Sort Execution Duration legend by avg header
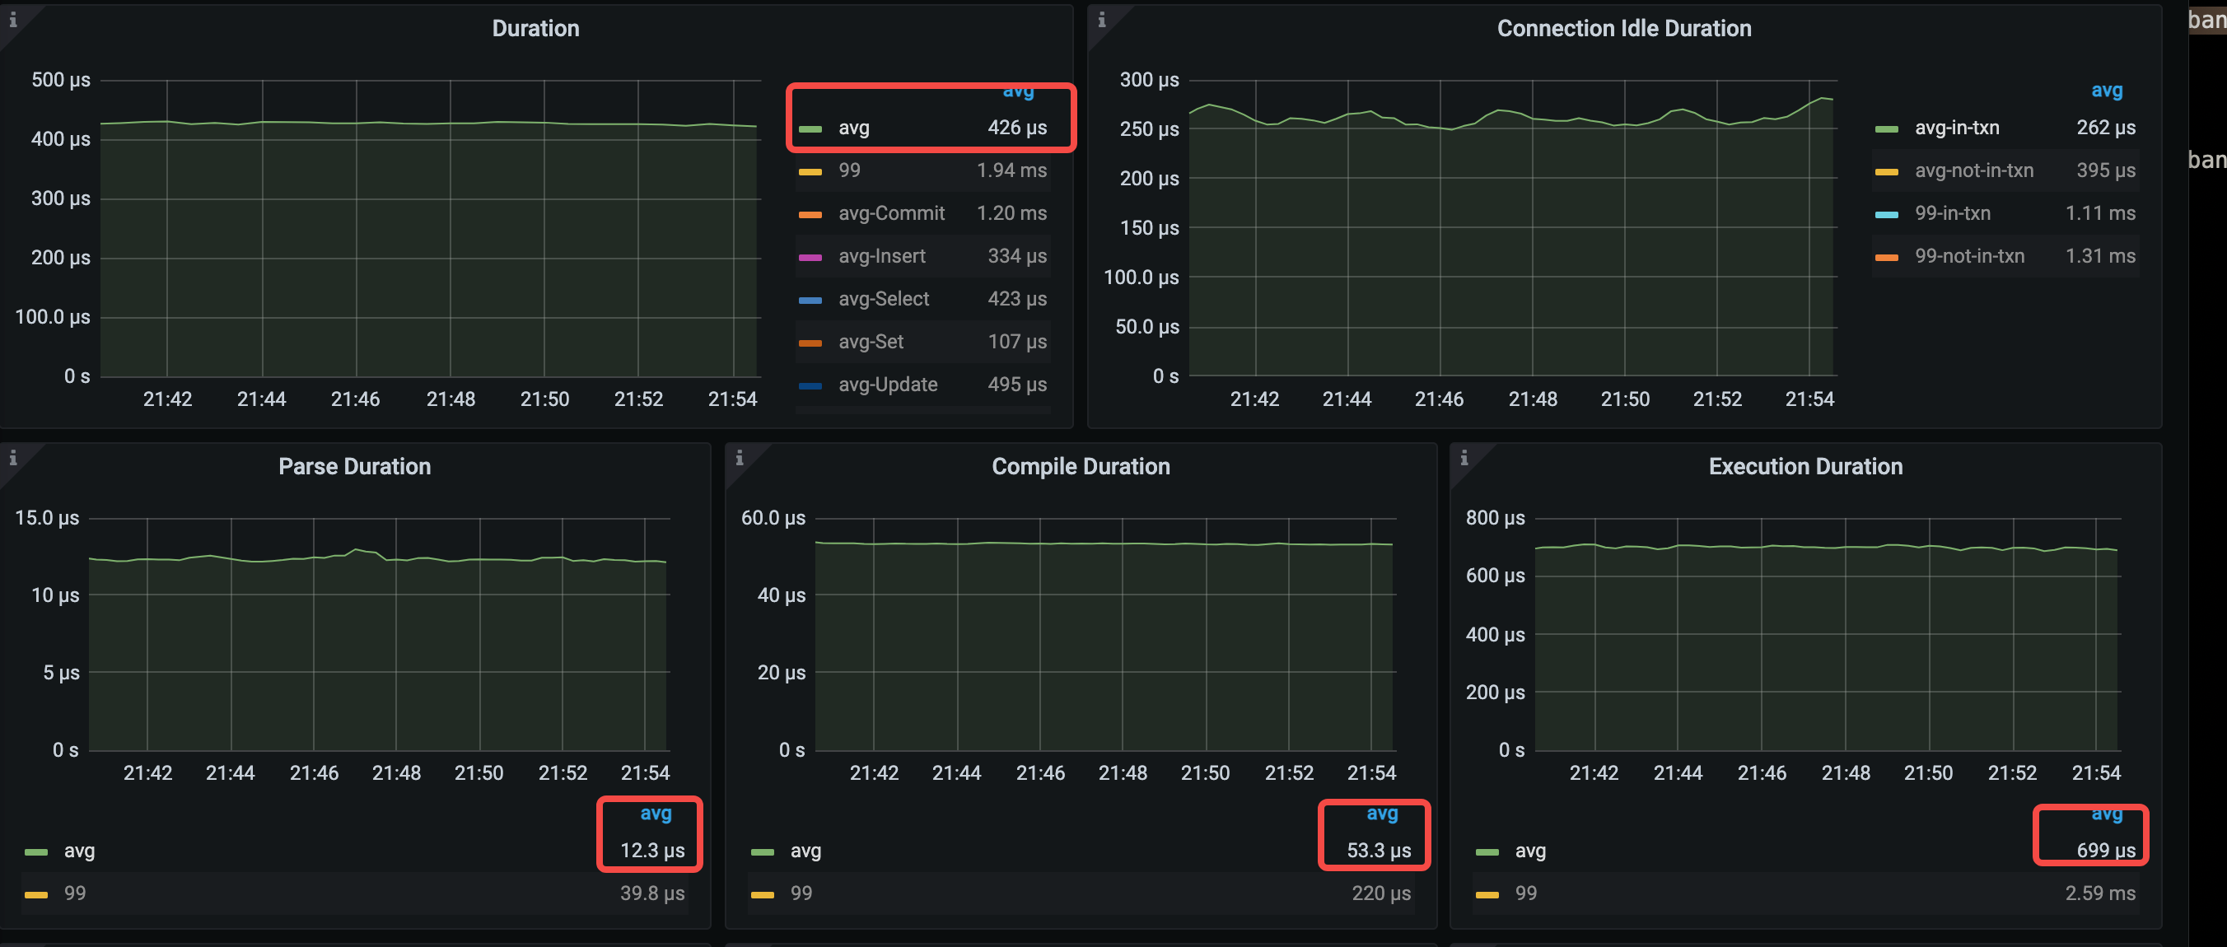Viewport: 2227px width, 947px height. [2106, 814]
